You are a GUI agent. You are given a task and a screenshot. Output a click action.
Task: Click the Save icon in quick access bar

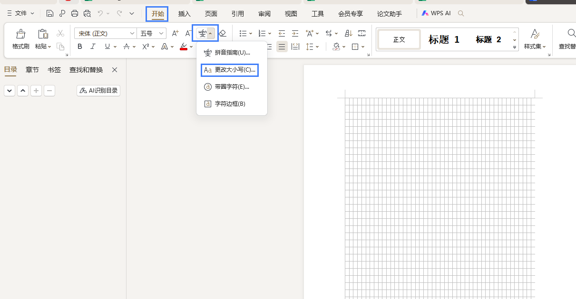[x=50, y=13]
